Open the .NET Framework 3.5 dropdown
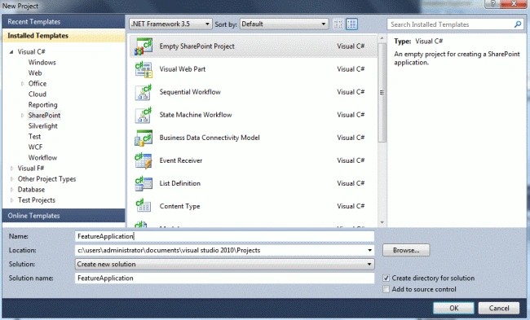 [x=170, y=24]
